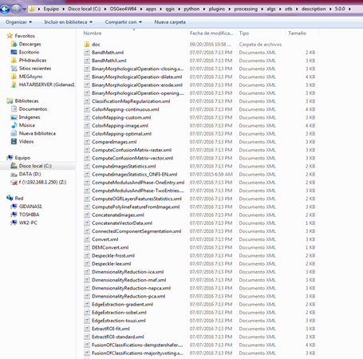Viewport: 363px width, 359px height.
Task: Expand breadcrumb arrow after qgis
Action: (x=179, y=9)
